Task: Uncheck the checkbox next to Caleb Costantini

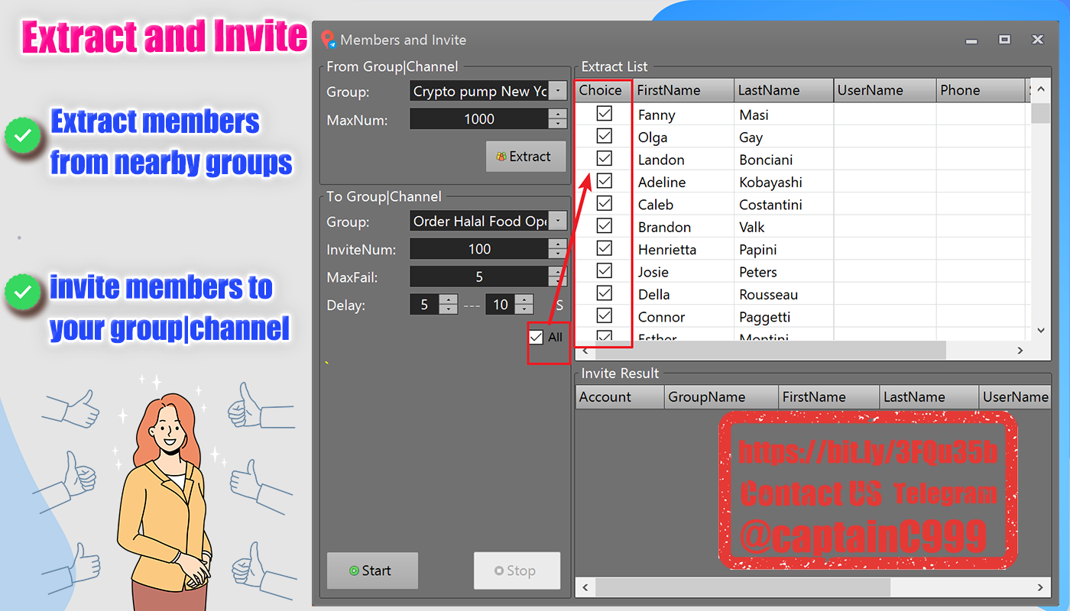Action: coord(605,203)
